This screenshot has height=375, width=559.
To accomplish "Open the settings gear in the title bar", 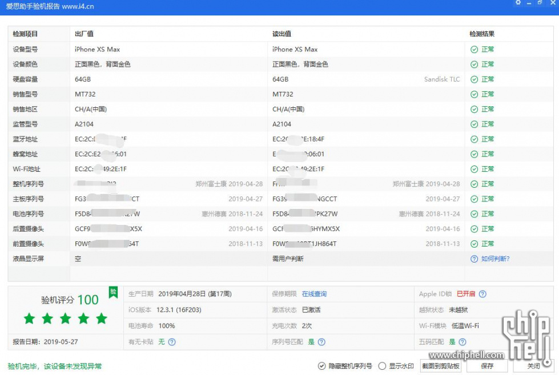I will coord(518,2).
